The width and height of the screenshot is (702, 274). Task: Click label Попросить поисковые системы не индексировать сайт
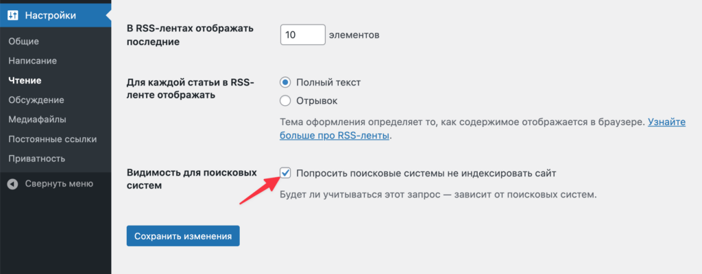426,173
